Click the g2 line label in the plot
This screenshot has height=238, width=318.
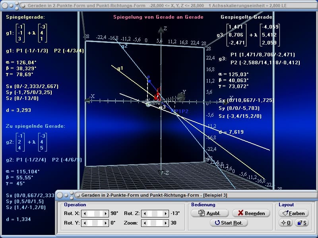point(124,46)
